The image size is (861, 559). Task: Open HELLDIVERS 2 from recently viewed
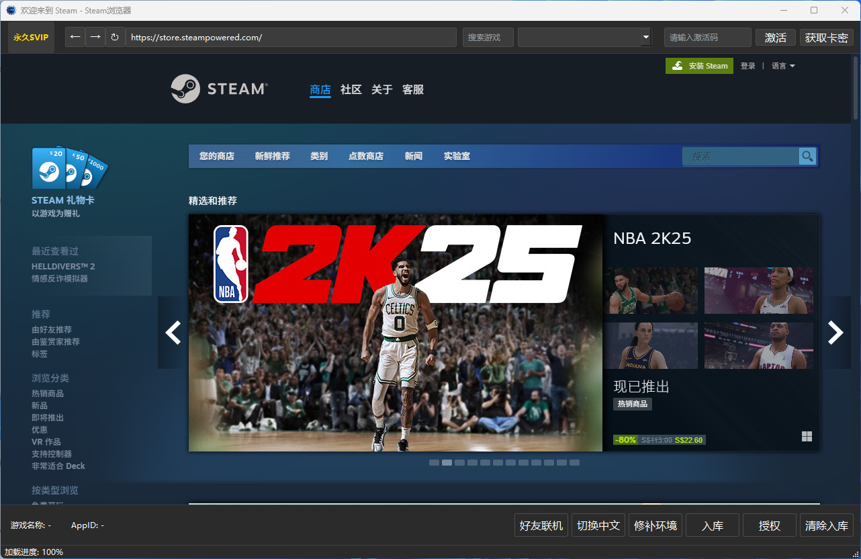[63, 267]
